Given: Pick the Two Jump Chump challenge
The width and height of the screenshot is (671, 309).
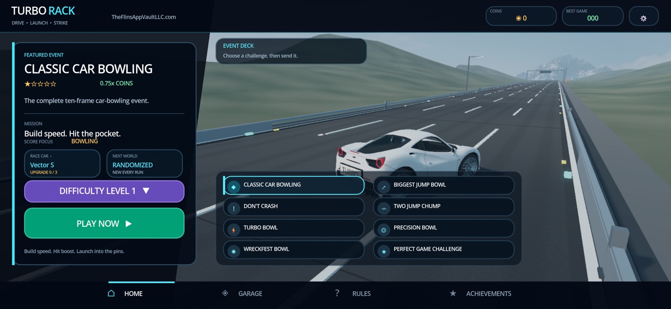Looking at the screenshot, I should tap(444, 207).
